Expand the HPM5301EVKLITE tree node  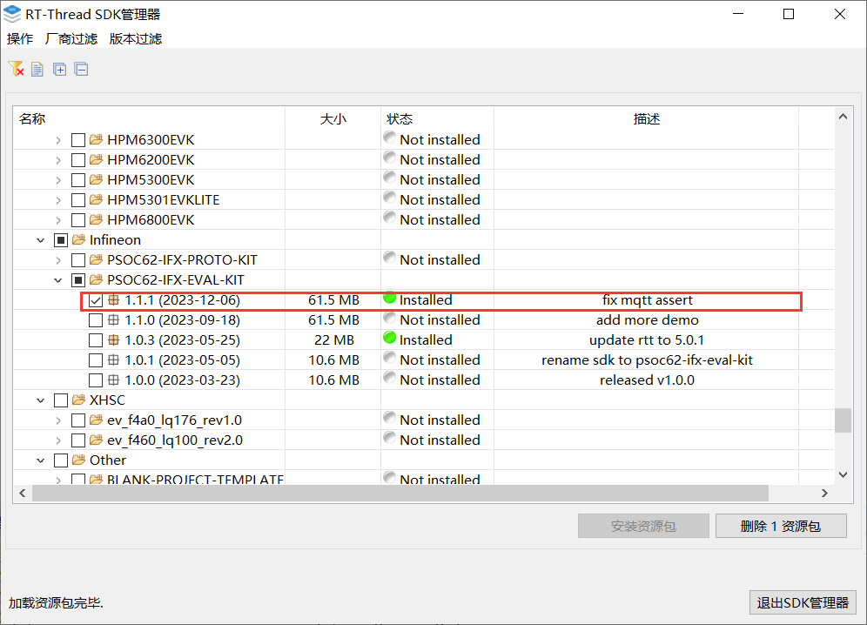click(x=58, y=200)
